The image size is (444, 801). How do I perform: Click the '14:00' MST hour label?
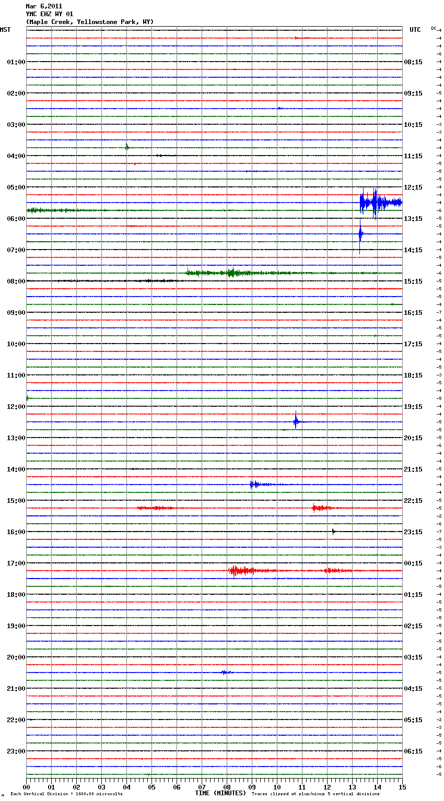(16, 469)
